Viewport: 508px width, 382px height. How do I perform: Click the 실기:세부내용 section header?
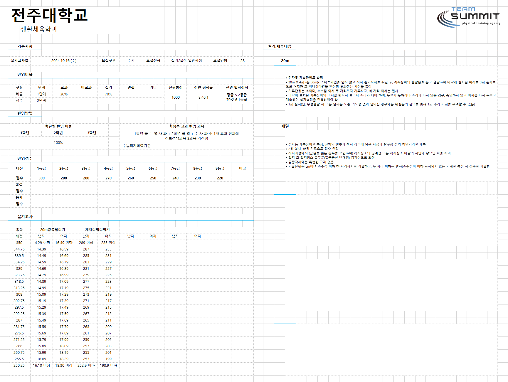(280, 46)
